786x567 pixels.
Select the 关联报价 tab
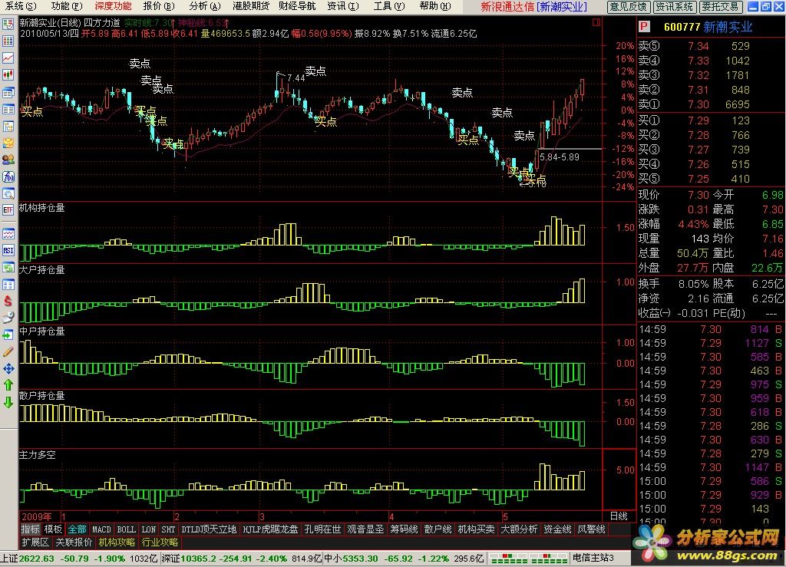pos(74,542)
